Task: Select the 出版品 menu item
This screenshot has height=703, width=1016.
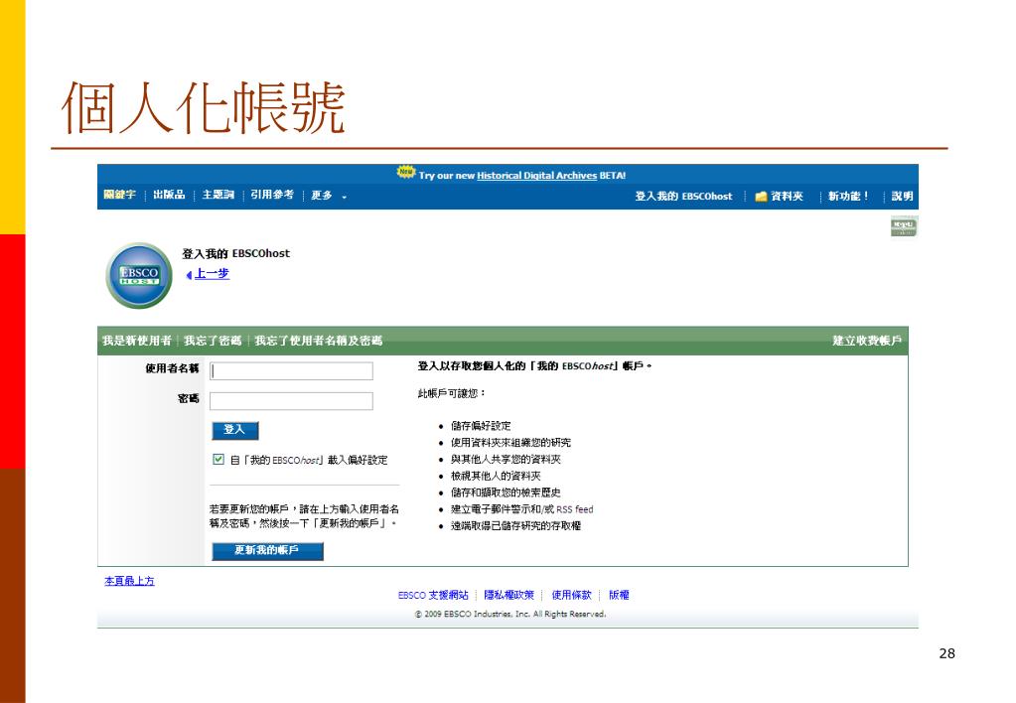Action: 169,195
